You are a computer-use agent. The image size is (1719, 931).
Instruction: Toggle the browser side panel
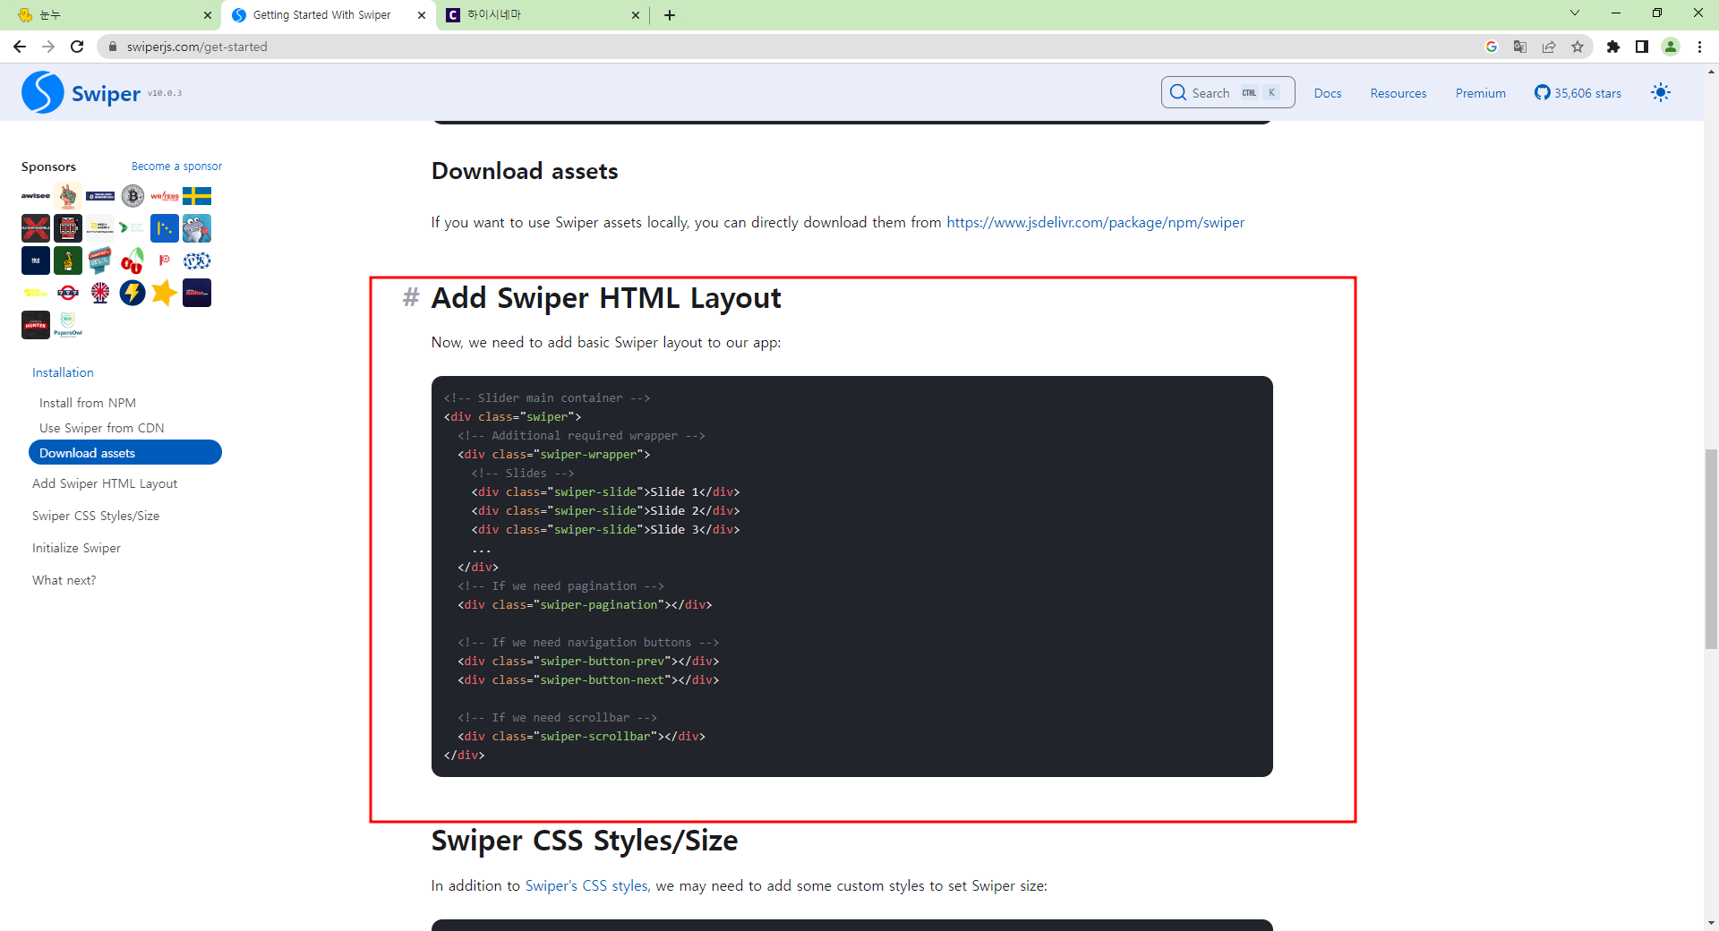[1642, 47]
